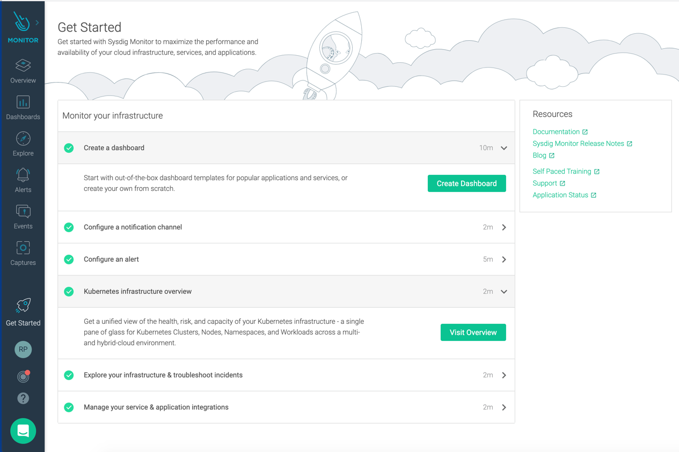
Task: Open the Events speech bubble icon
Action: [23, 211]
